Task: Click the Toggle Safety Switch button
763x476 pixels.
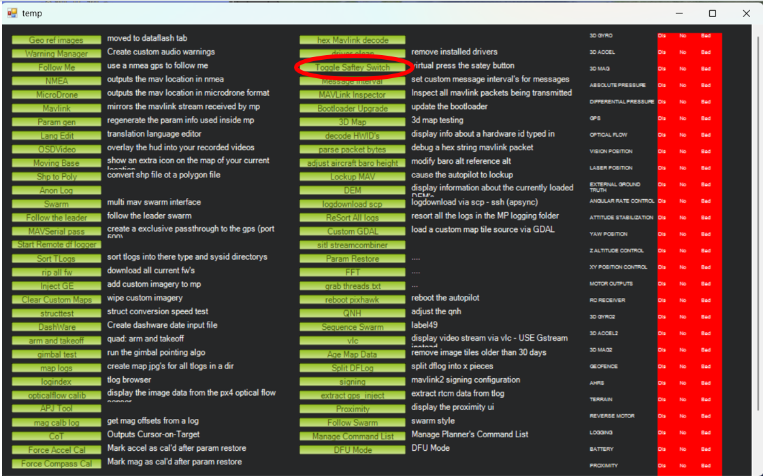Action: pos(353,67)
